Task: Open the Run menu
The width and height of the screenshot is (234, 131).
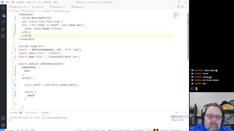Action: pos(40,2)
